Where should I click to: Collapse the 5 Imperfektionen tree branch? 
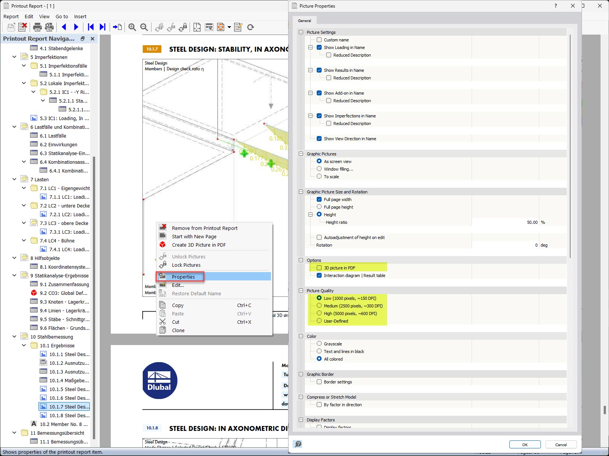(x=14, y=57)
